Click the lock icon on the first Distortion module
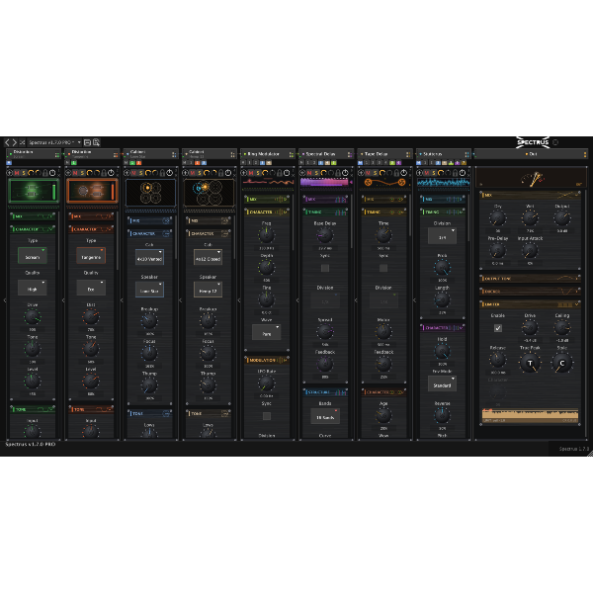 (45, 173)
